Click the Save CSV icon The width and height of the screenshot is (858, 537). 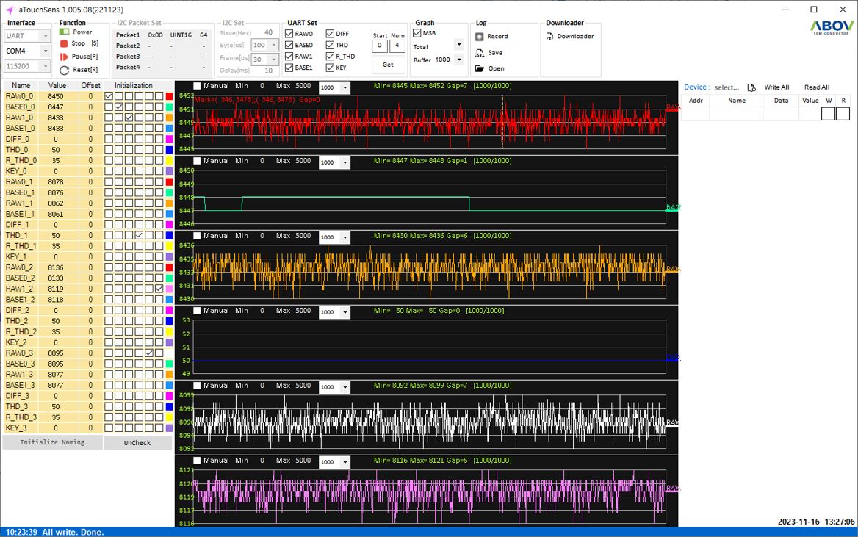tap(479, 53)
